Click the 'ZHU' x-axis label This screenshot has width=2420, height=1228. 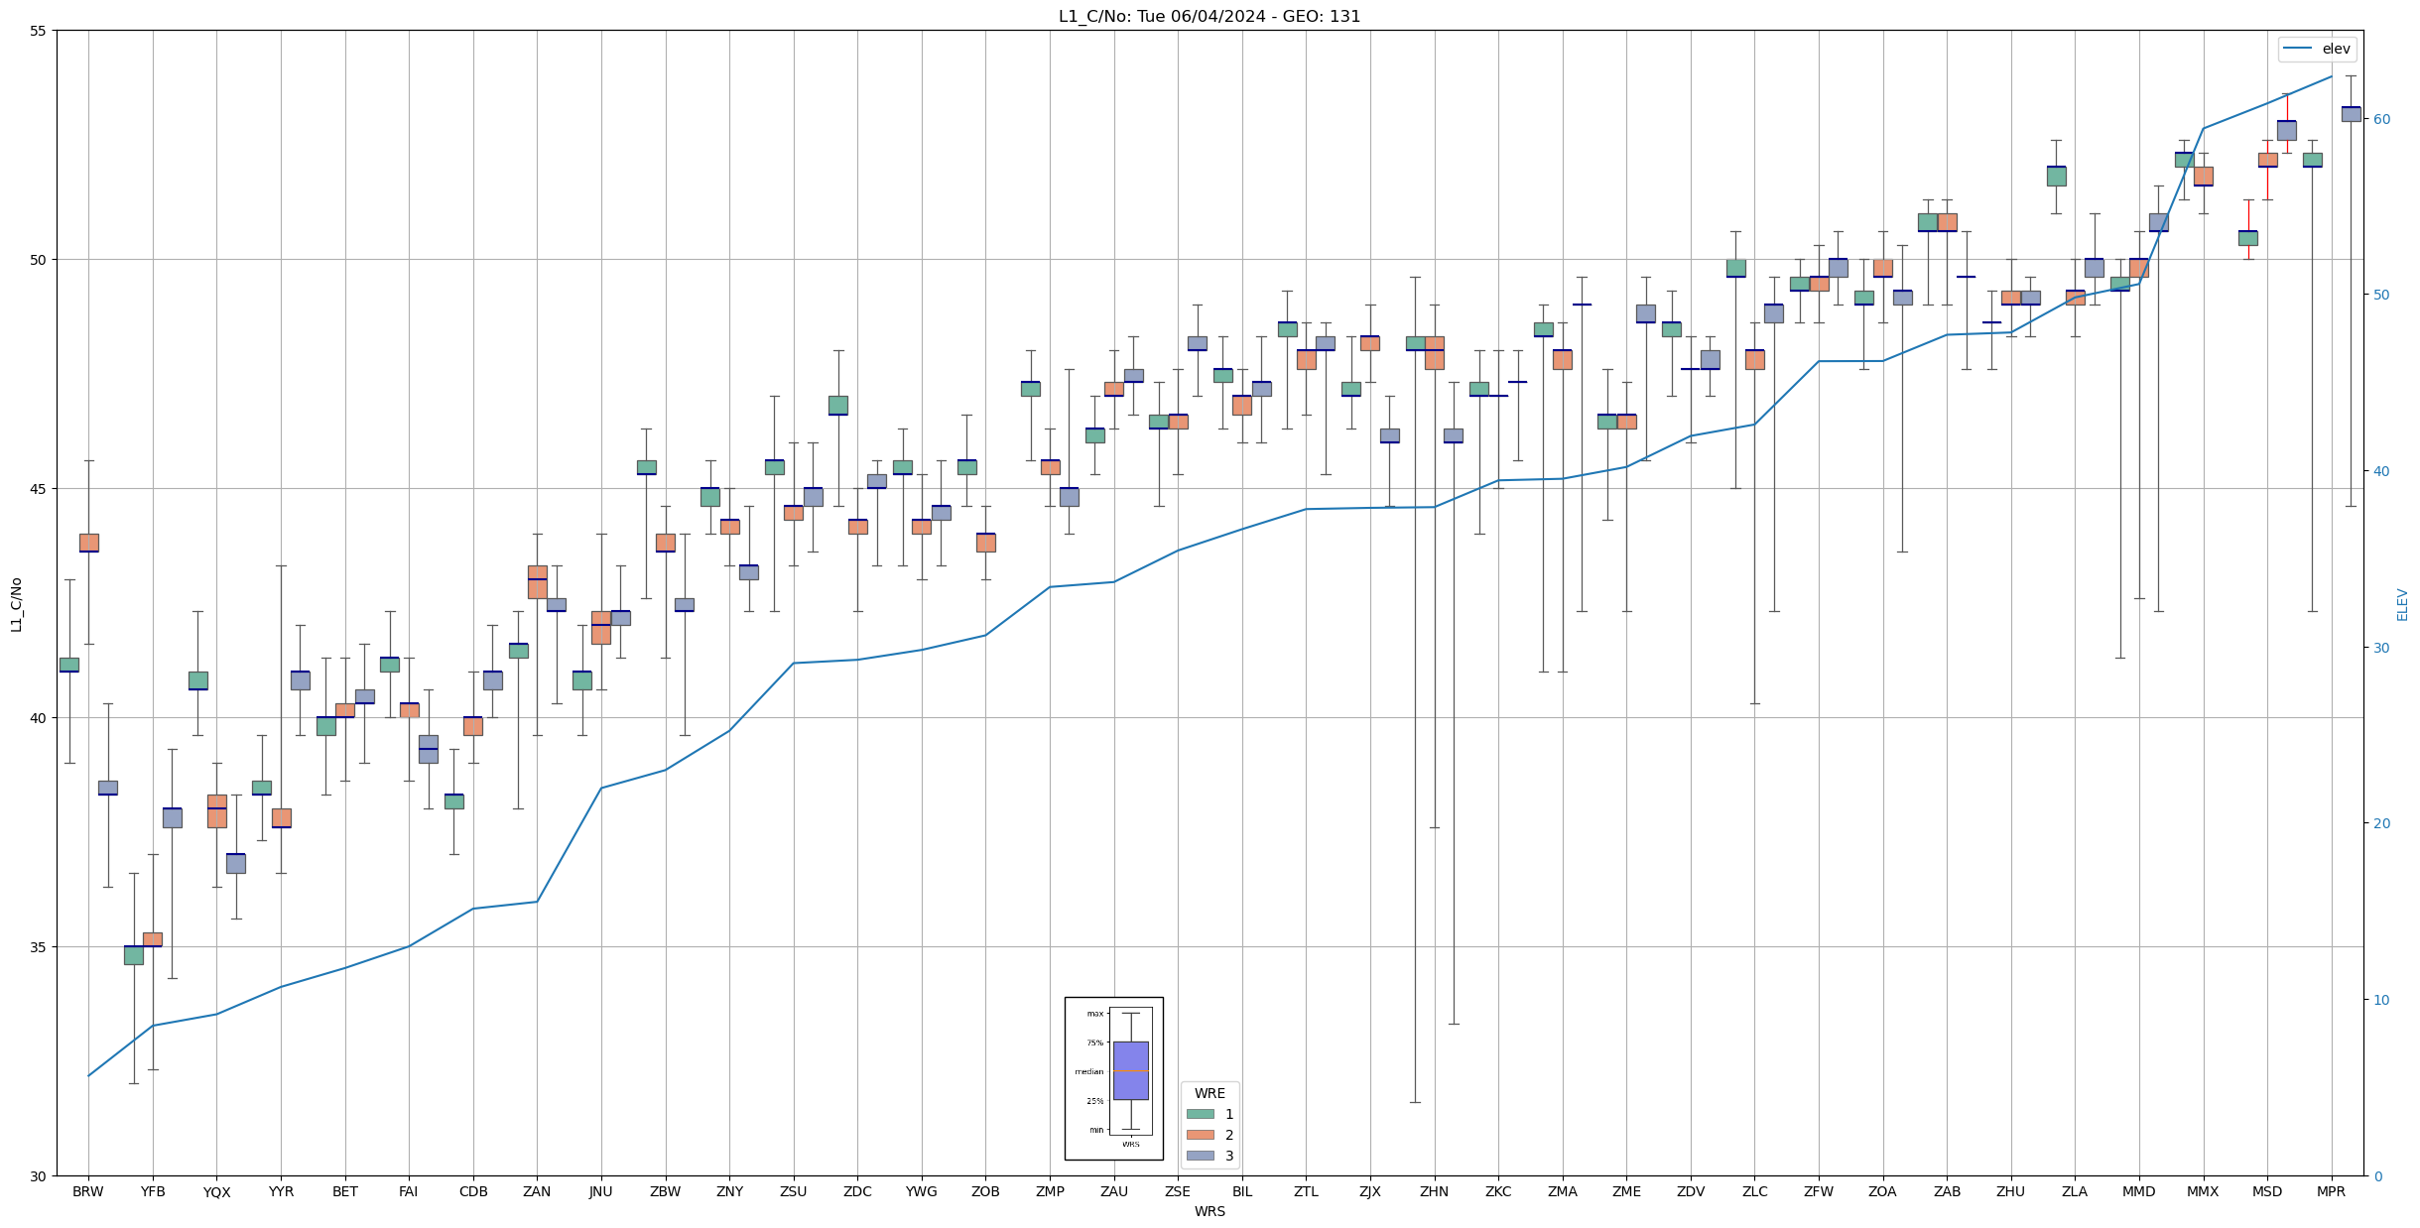coord(2011,1191)
